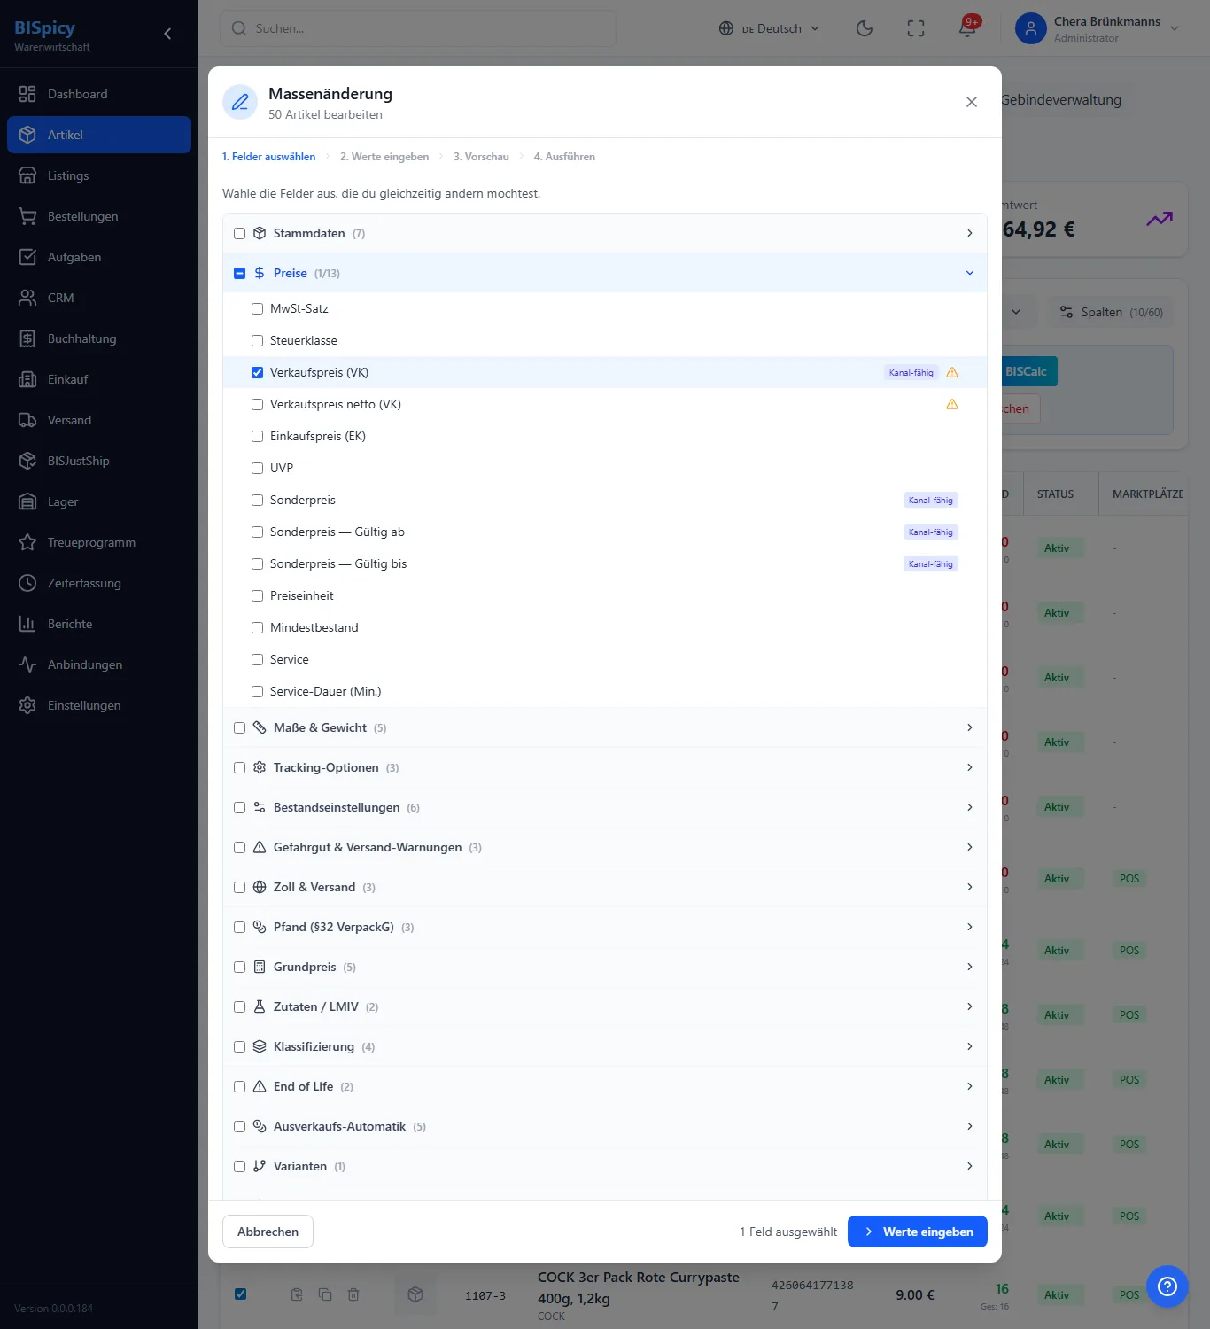Open the Deutsch language dropdown
The width and height of the screenshot is (1210, 1329).
[x=769, y=28]
